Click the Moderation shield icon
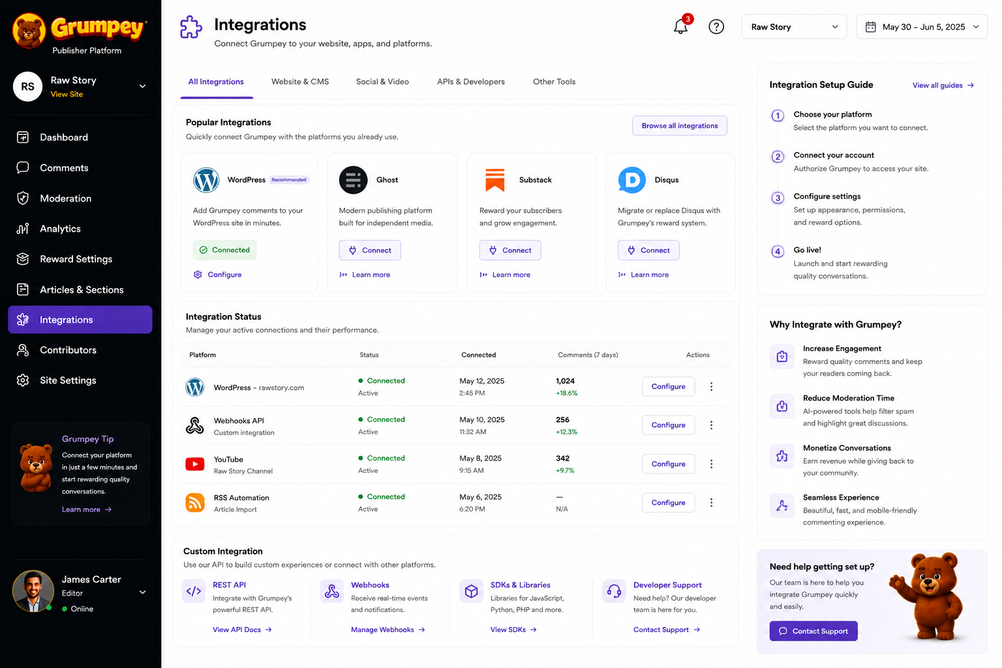Screen dimensions: 1002x668 tap(23, 198)
